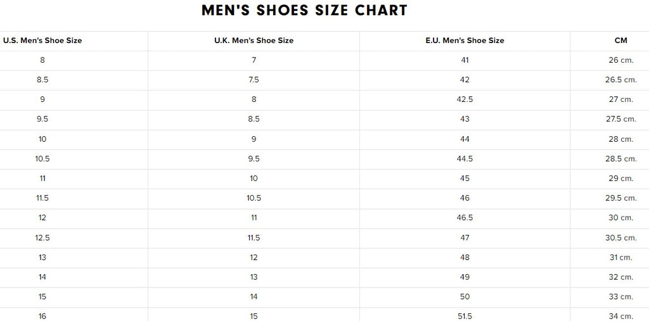Select the U.K. size 15 cell

coord(254,316)
